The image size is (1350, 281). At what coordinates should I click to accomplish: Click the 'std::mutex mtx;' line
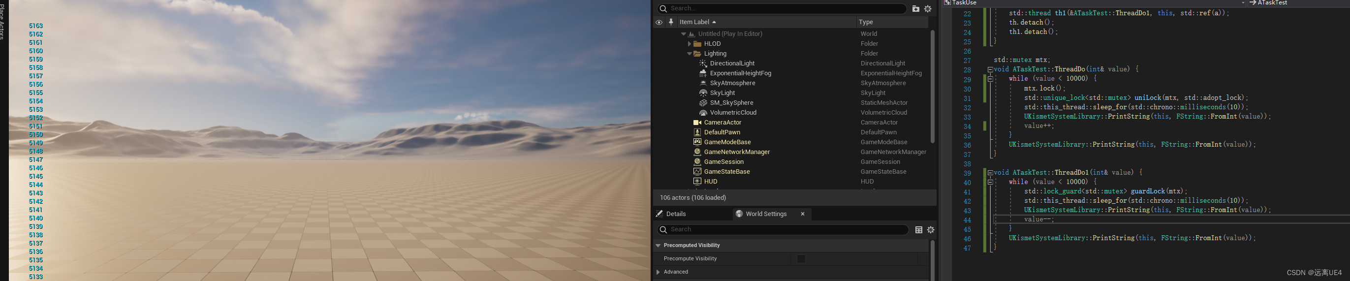click(1022, 61)
